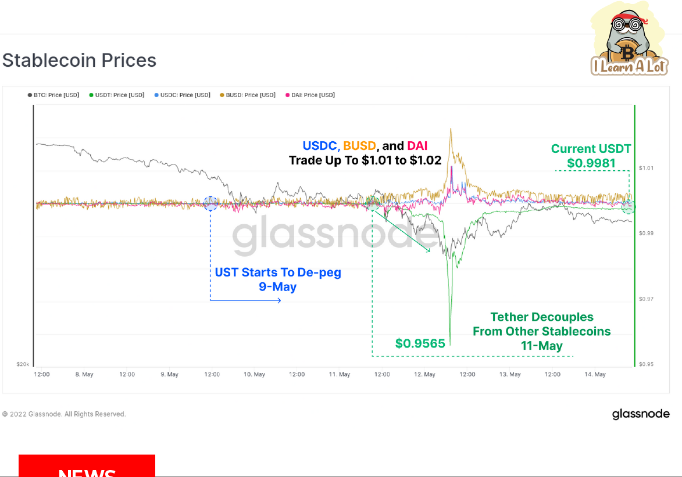Toggle the USDC: Price [USD] legend series

(183, 95)
